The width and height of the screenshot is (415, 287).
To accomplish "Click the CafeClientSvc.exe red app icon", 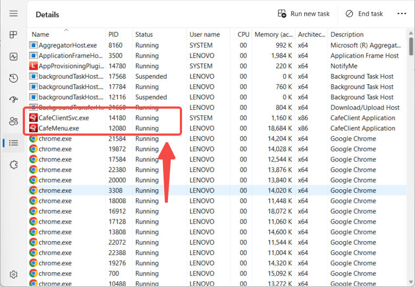I will point(33,118).
